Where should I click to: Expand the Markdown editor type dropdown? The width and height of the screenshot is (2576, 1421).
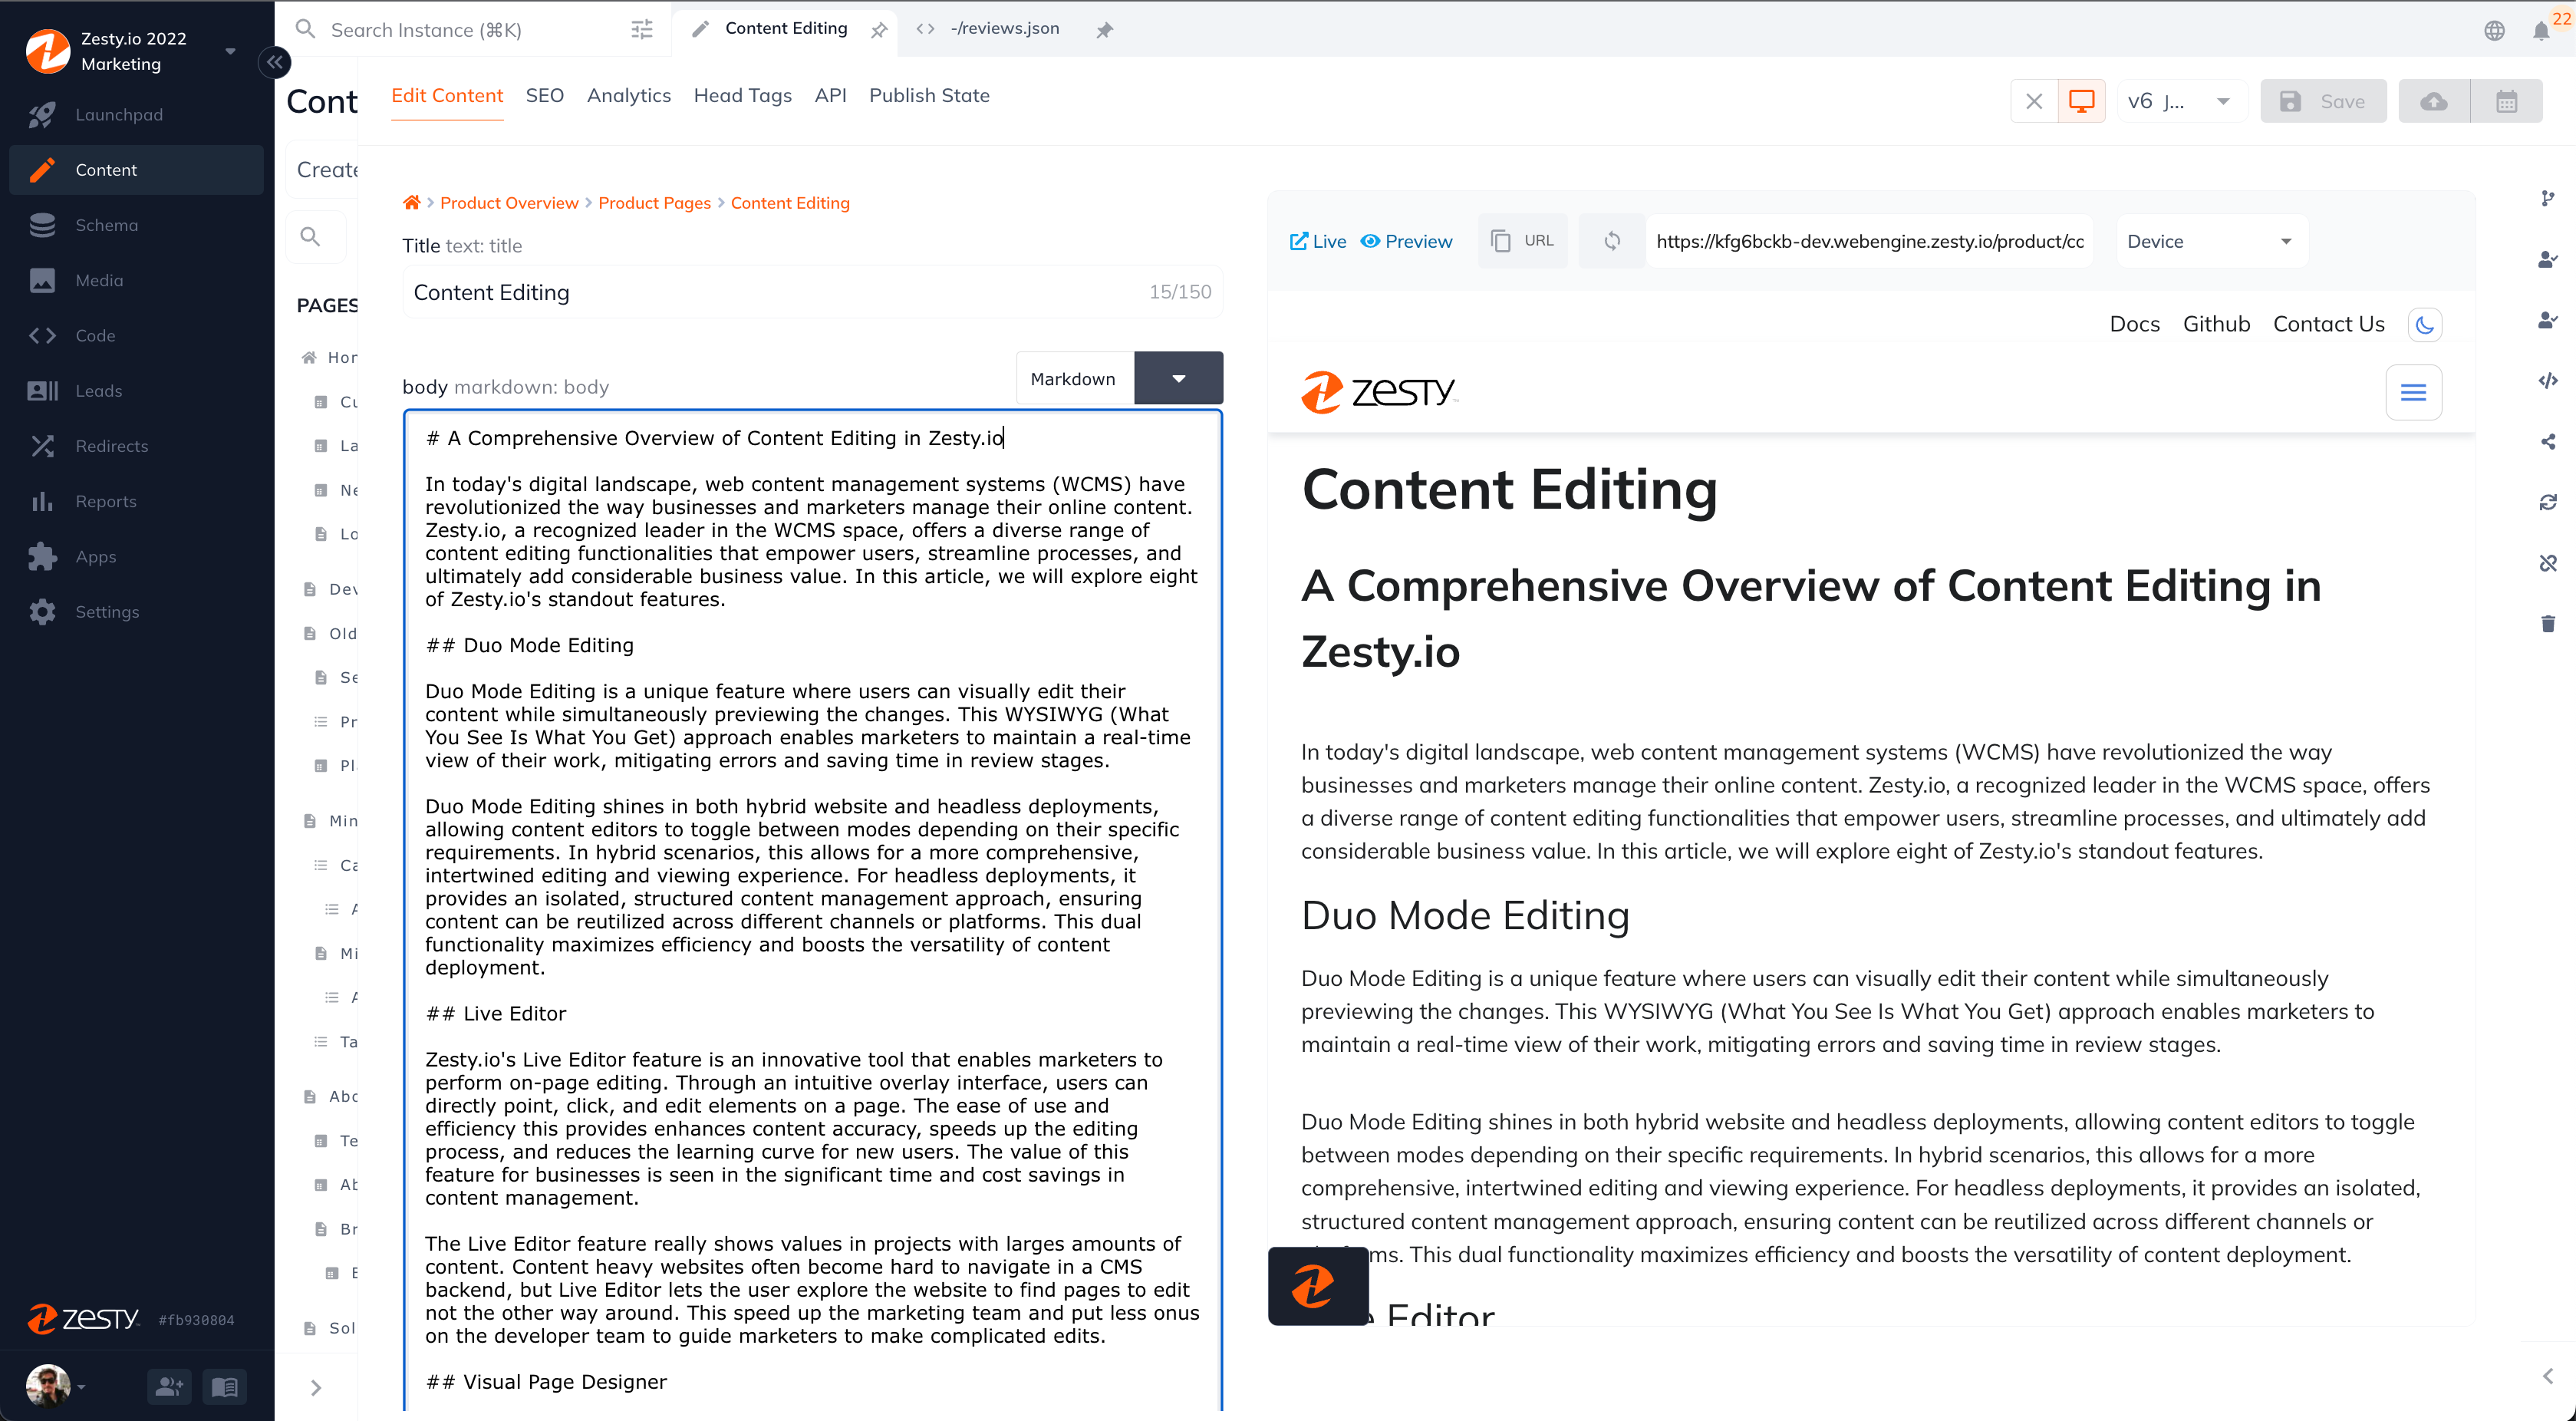coord(1178,378)
